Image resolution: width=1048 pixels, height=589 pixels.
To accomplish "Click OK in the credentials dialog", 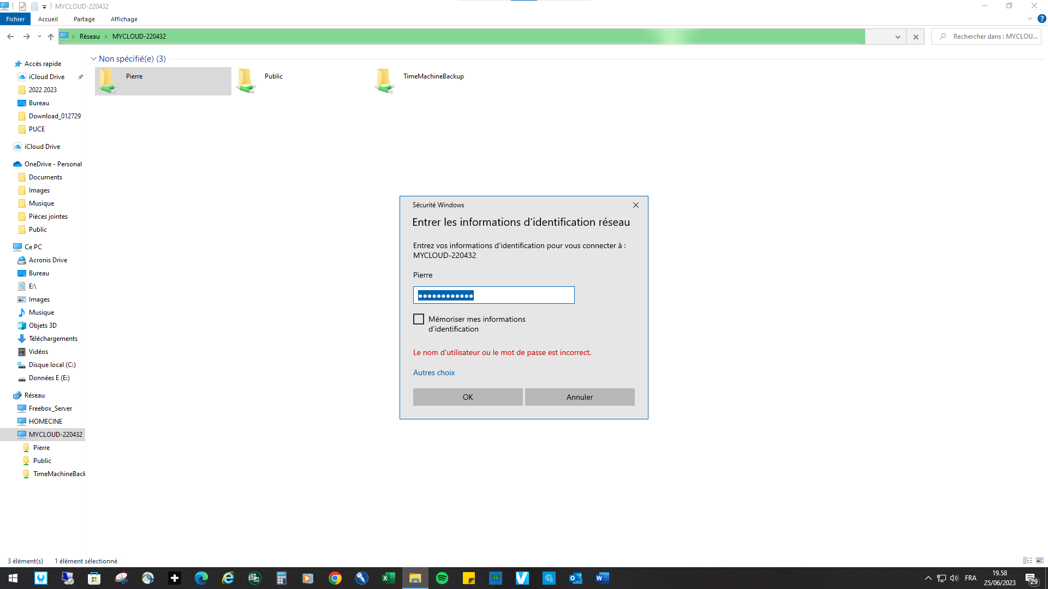I will tap(468, 397).
